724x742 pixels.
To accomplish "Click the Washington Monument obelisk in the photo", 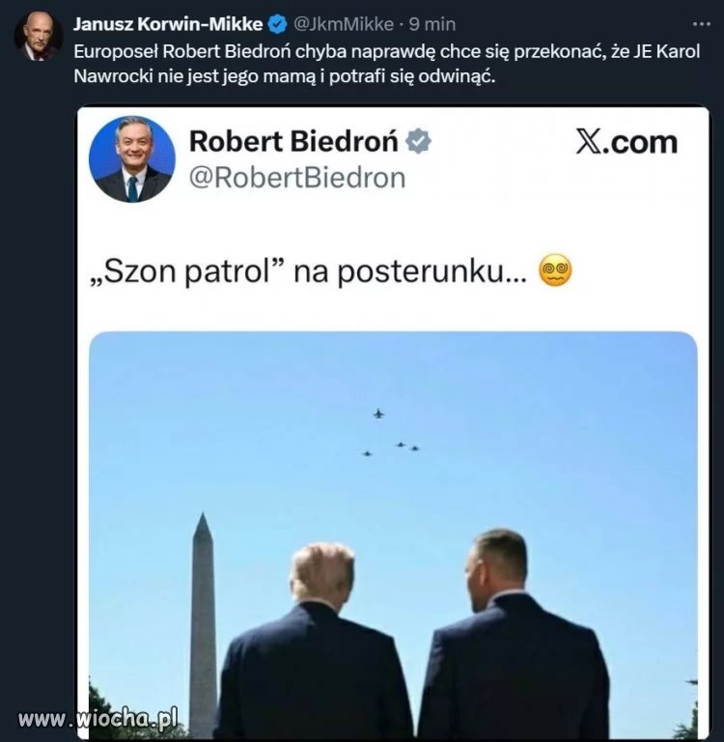I will click(203, 625).
